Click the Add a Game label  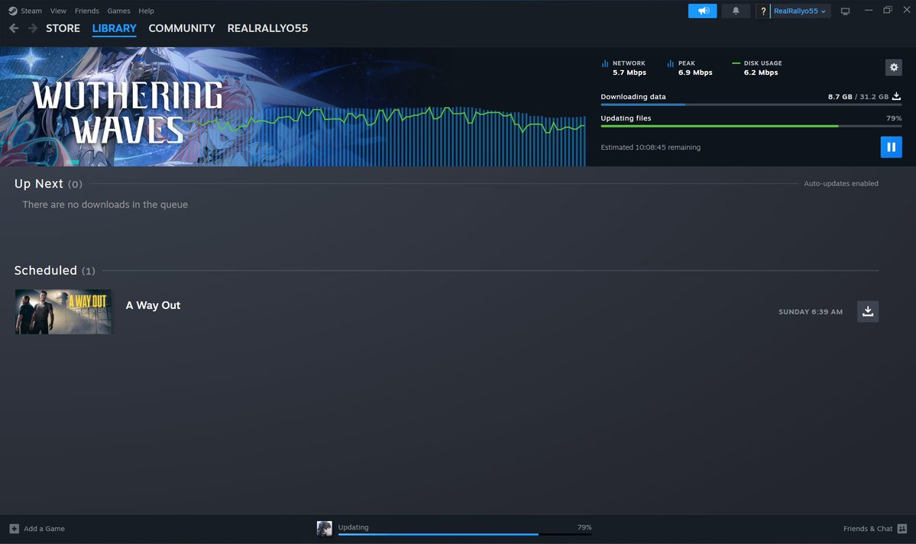44,529
